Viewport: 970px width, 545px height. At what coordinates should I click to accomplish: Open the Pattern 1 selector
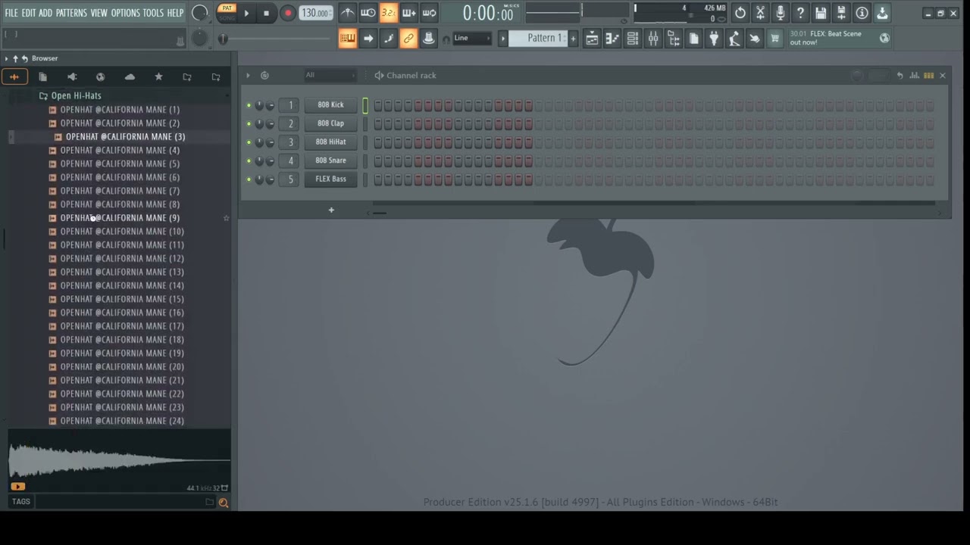point(538,39)
